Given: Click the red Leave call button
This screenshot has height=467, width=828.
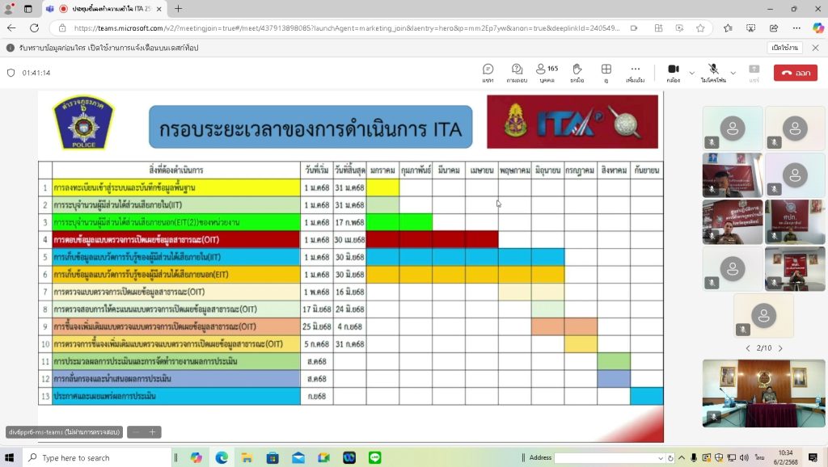Looking at the screenshot, I should [795, 73].
